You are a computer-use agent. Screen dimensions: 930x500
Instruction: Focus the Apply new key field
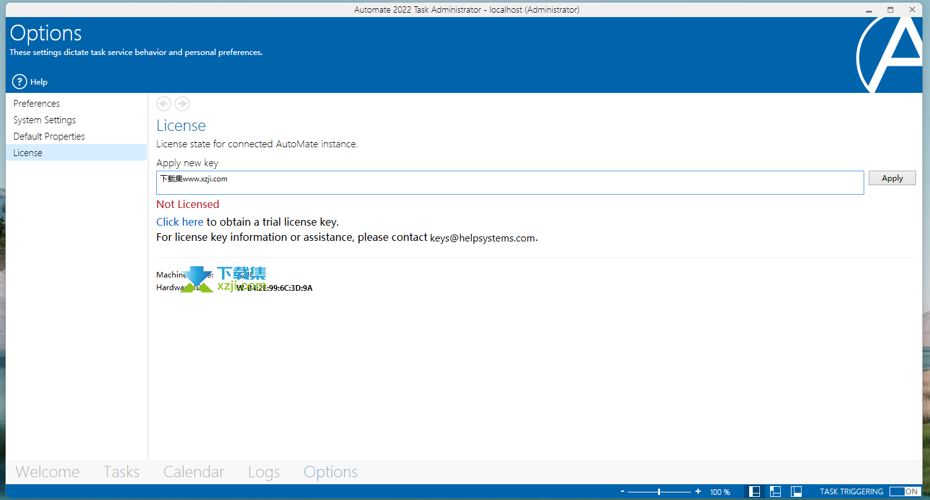pyautogui.click(x=510, y=183)
